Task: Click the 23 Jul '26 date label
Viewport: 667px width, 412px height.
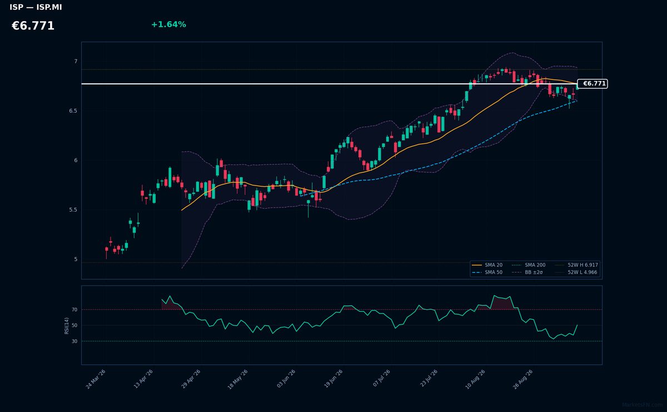Action: (428, 380)
